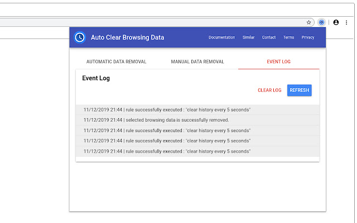Image resolution: width=357 pixels, height=223 pixels.
Task: Click the Event Log heading
Action: pos(96,78)
